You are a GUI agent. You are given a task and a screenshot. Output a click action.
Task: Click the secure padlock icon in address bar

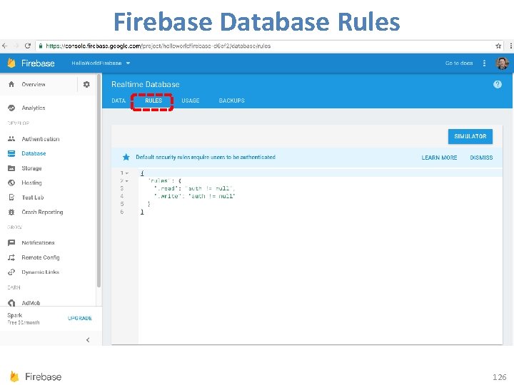40,46
